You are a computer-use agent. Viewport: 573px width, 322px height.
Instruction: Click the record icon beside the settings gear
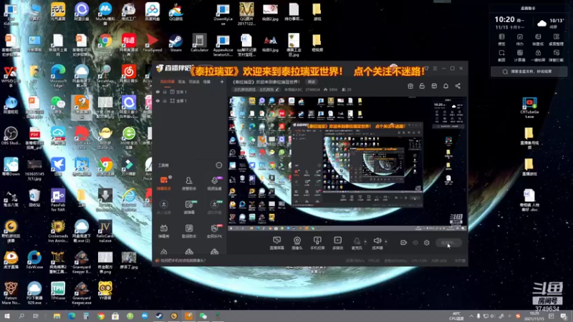[x=403, y=243]
